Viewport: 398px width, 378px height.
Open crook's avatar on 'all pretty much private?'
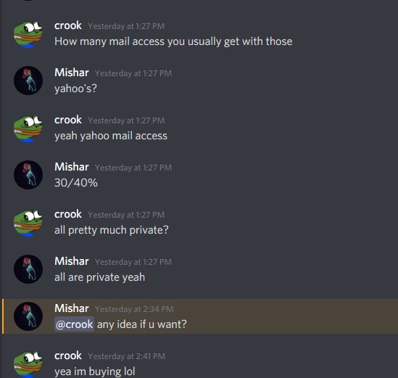(28, 222)
